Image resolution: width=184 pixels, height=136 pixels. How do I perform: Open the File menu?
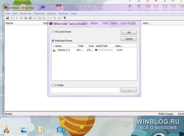tap(7, 14)
